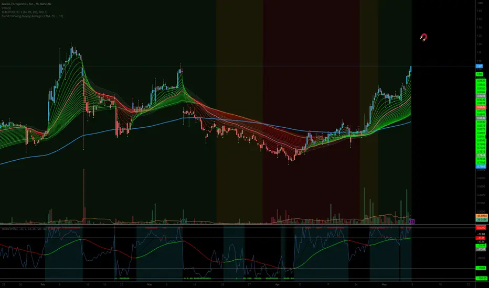489x288 pixels.
Task: Click the Feb label on the time axis
Action: point(42,284)
